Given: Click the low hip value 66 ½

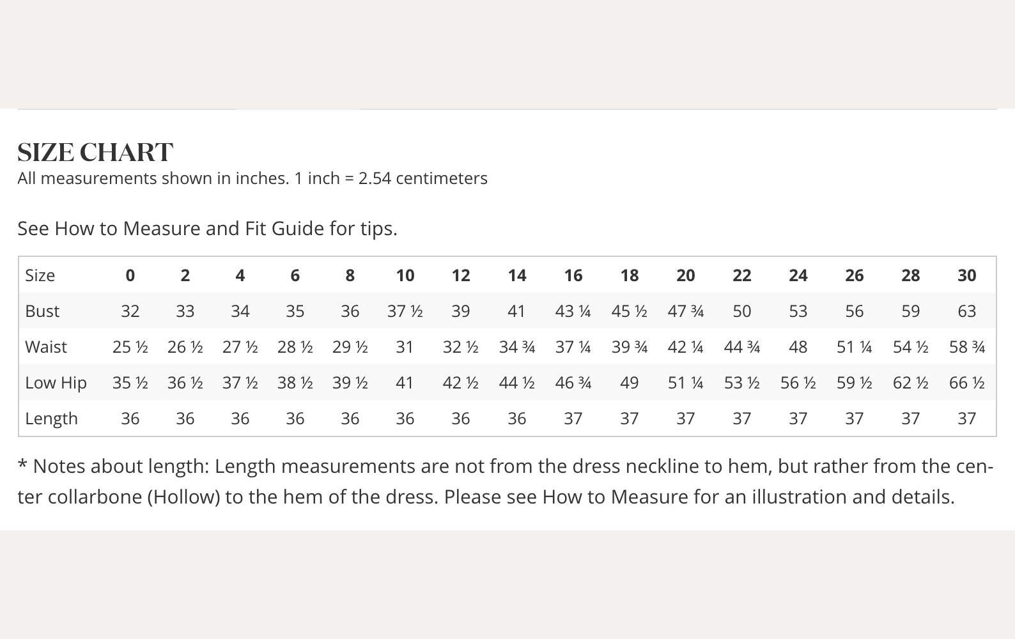Looking at the screenshot, I should [966, 383].
